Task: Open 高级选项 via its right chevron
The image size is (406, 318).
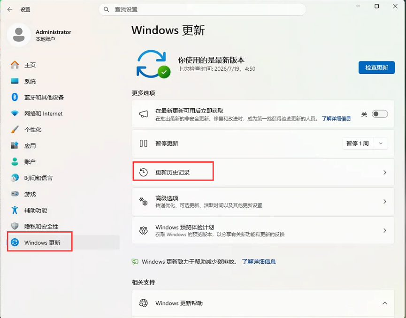Action: (385, 201)
